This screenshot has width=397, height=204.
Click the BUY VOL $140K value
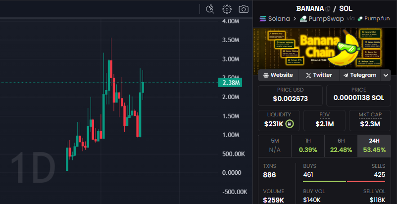click(x=311, y=200)
